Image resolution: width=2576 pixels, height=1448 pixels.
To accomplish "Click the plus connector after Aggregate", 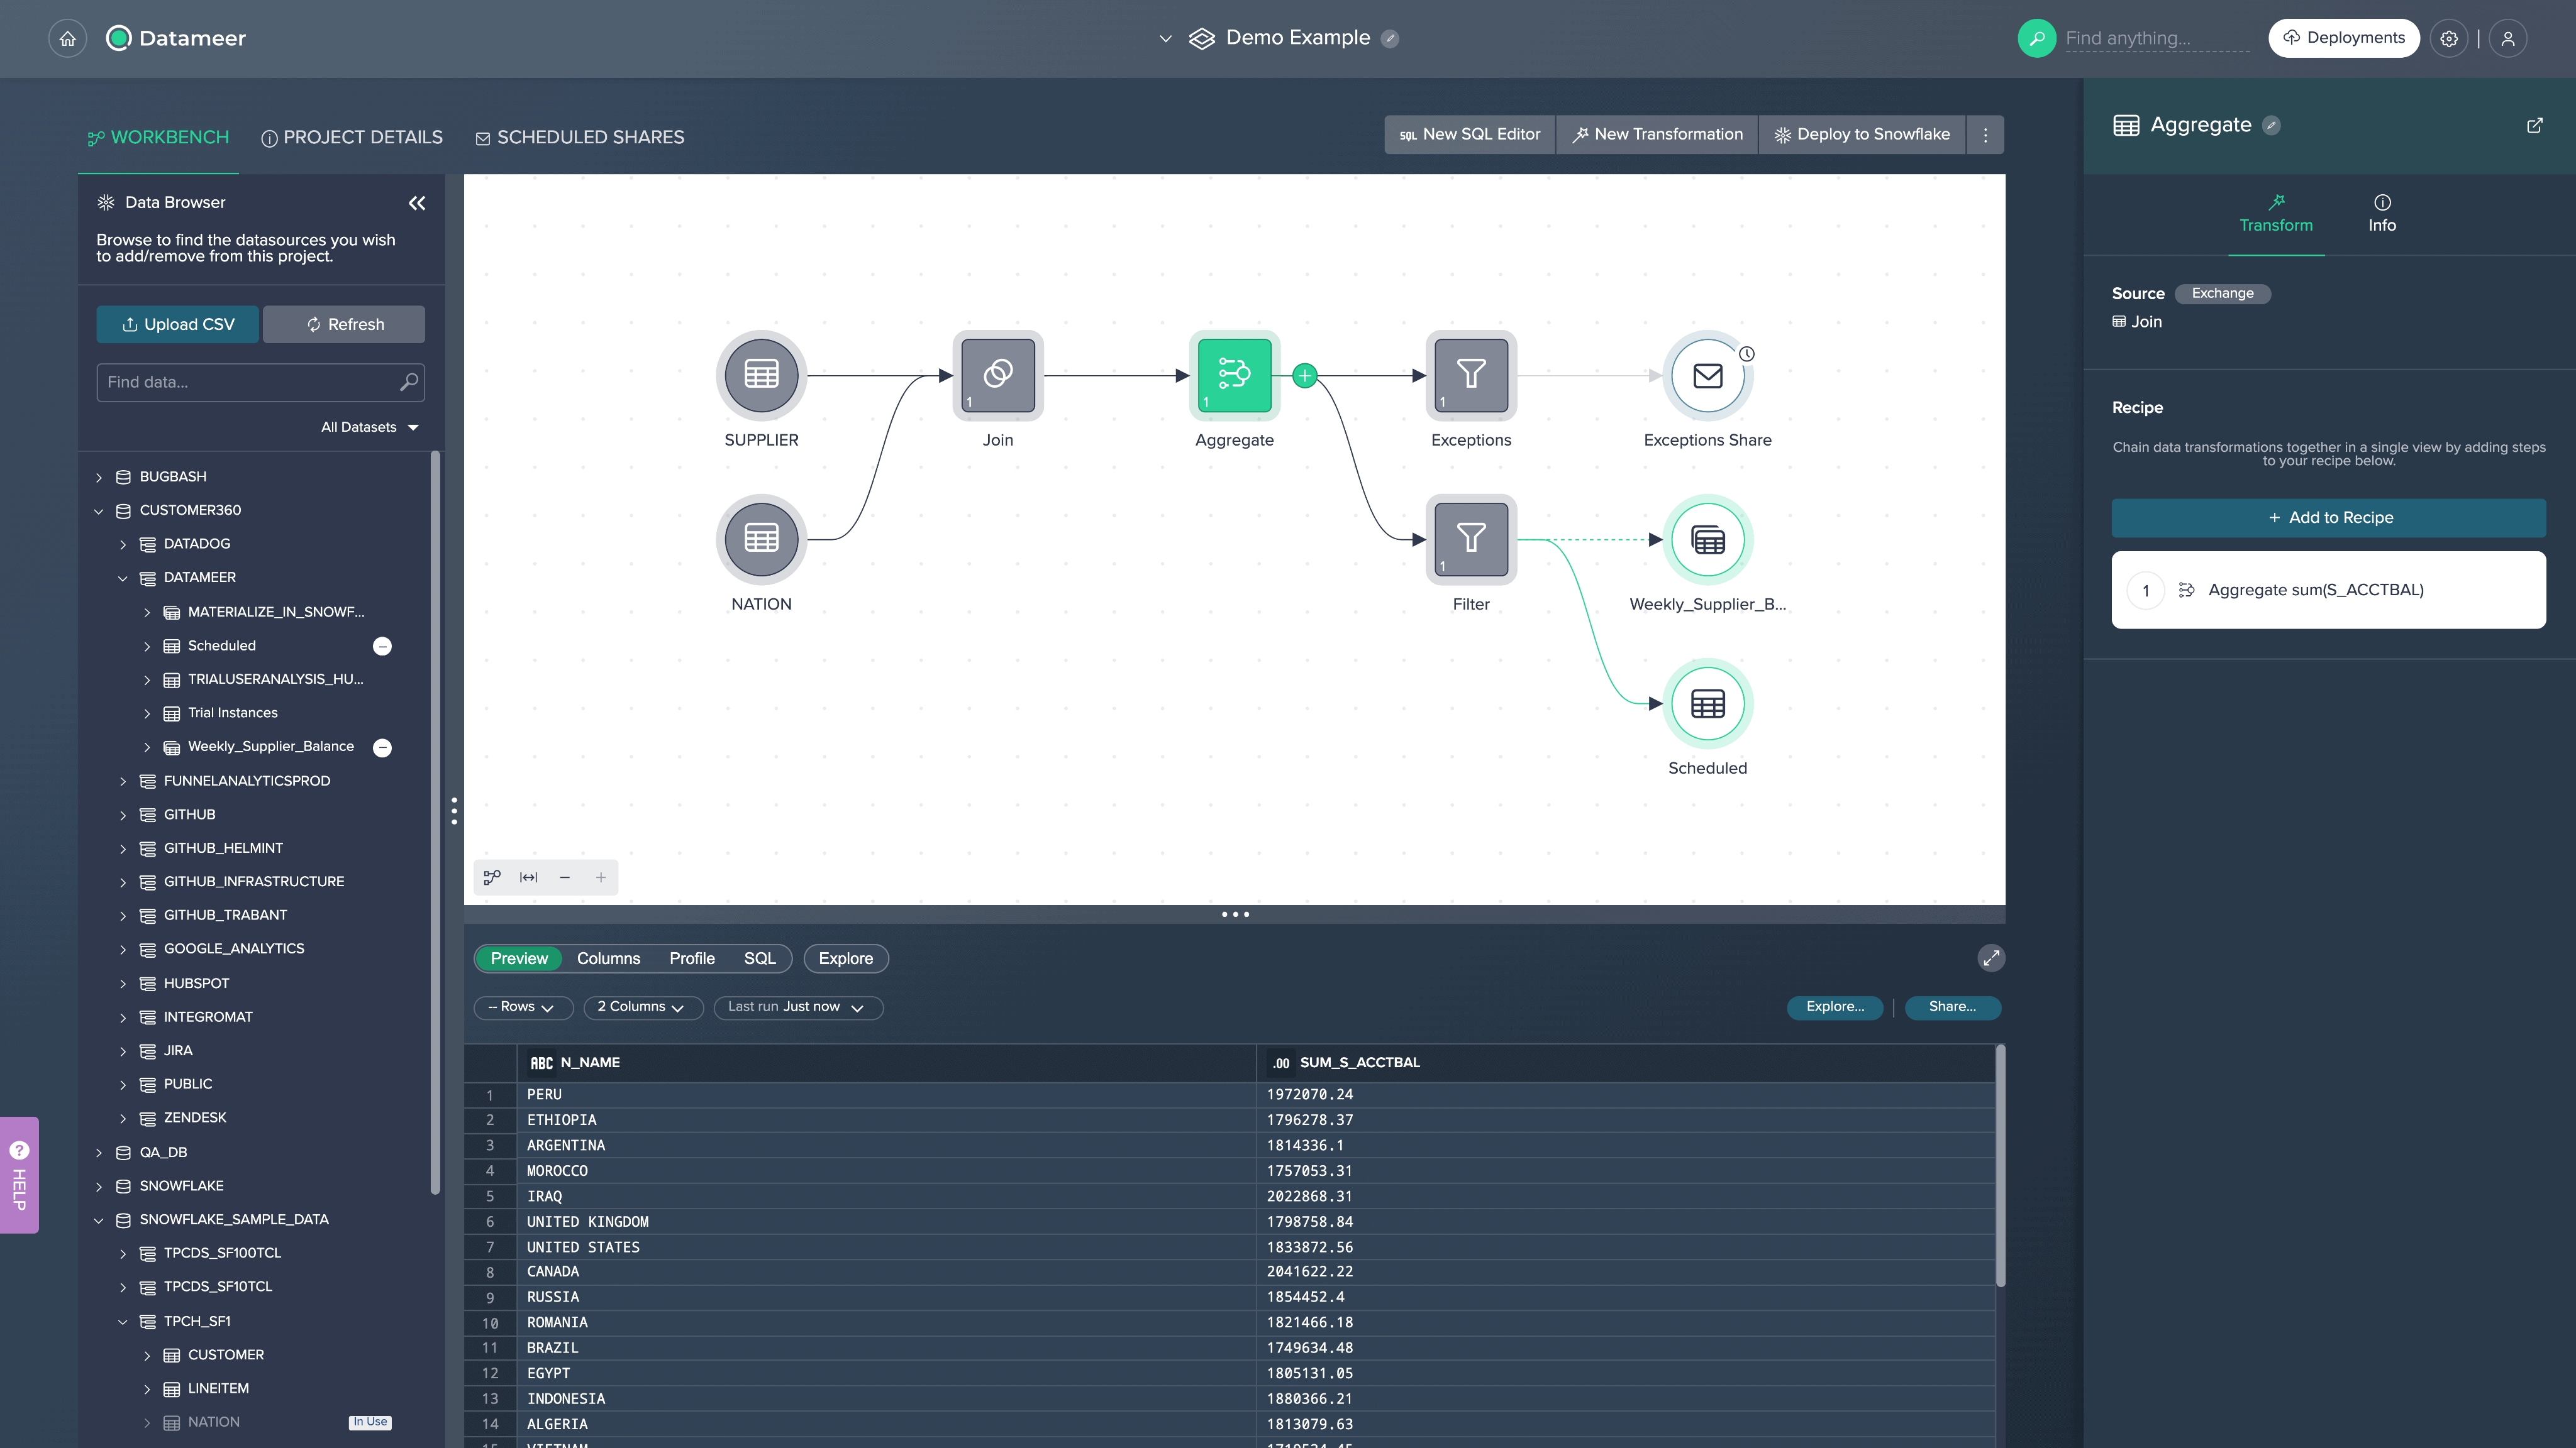I will pyautogui.click(x=1304, y=376).
